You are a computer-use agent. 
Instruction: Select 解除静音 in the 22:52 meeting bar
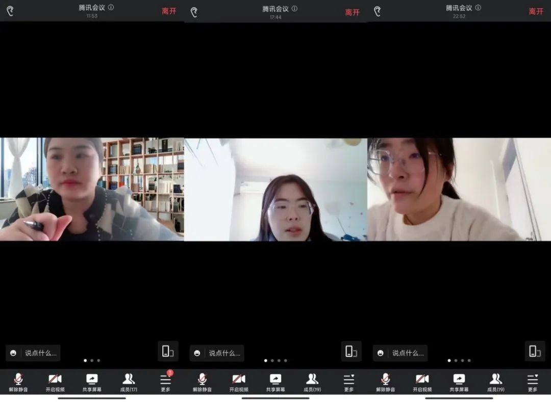pyautogui.click(x=386, y=382)
